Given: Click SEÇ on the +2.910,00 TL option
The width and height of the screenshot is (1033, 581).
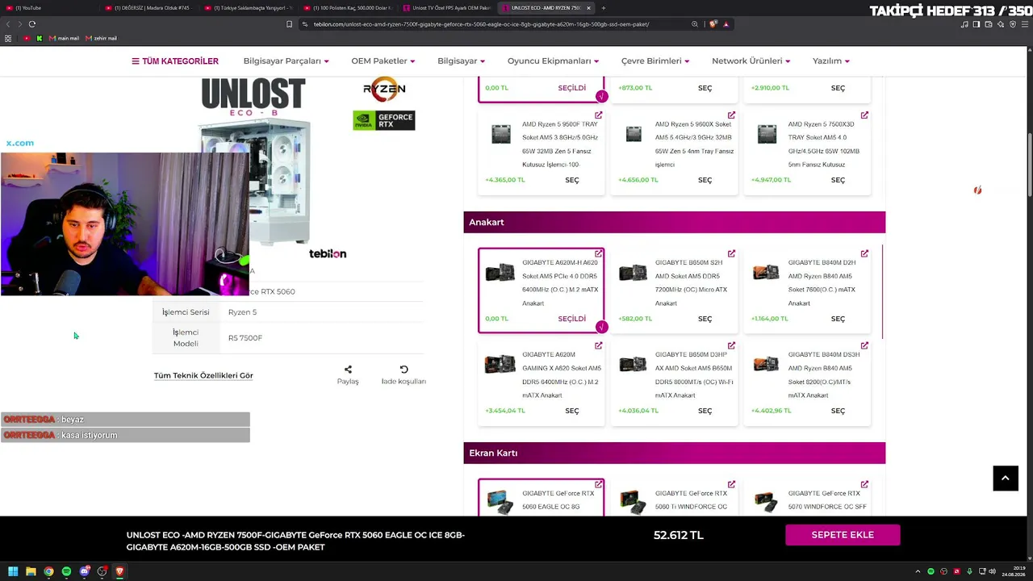Looking at the screenshot, I should click(x=838, y=88).
